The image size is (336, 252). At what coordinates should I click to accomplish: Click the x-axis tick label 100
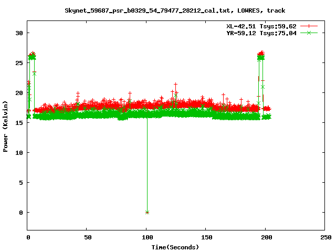click(x=148, y=237)
